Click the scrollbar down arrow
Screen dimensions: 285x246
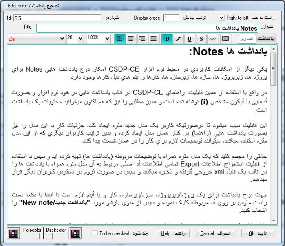pos(273,221)
